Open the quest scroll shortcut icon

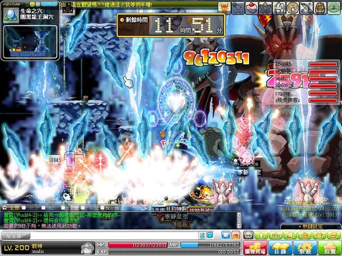[x=290, y=235]
